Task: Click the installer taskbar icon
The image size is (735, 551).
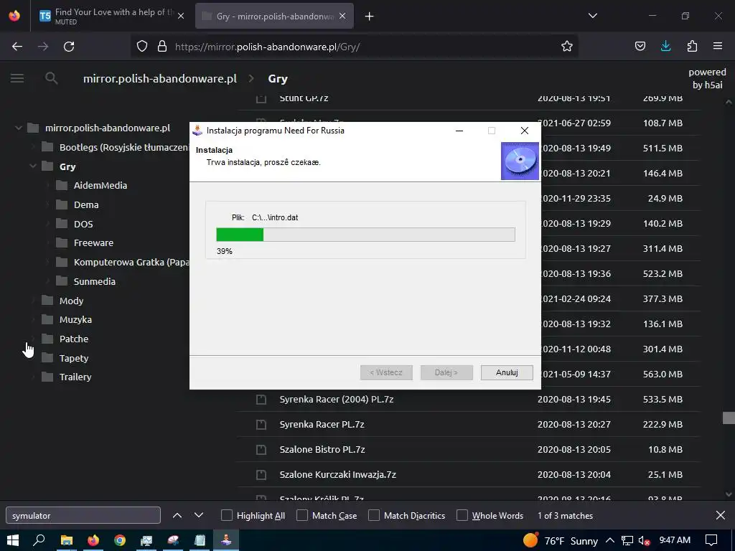Action: (226, 540)
